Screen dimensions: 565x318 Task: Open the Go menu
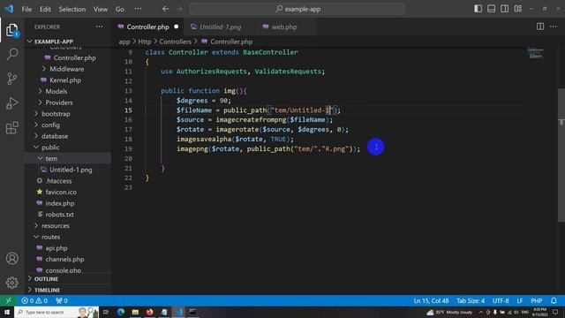(120, 9)
